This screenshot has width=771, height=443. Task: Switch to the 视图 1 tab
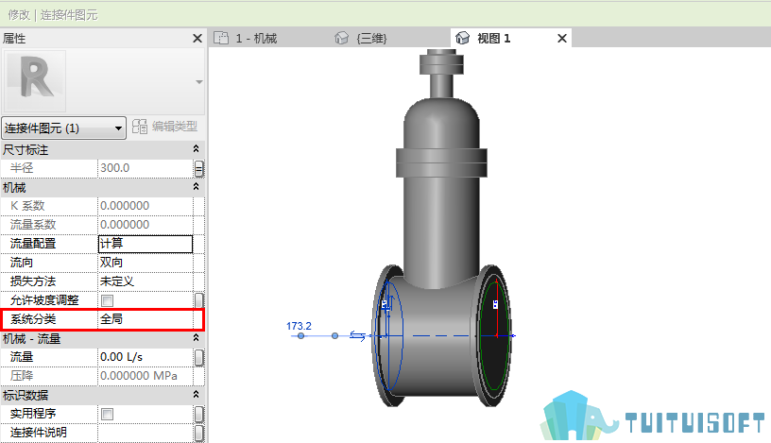pos(493,39)
